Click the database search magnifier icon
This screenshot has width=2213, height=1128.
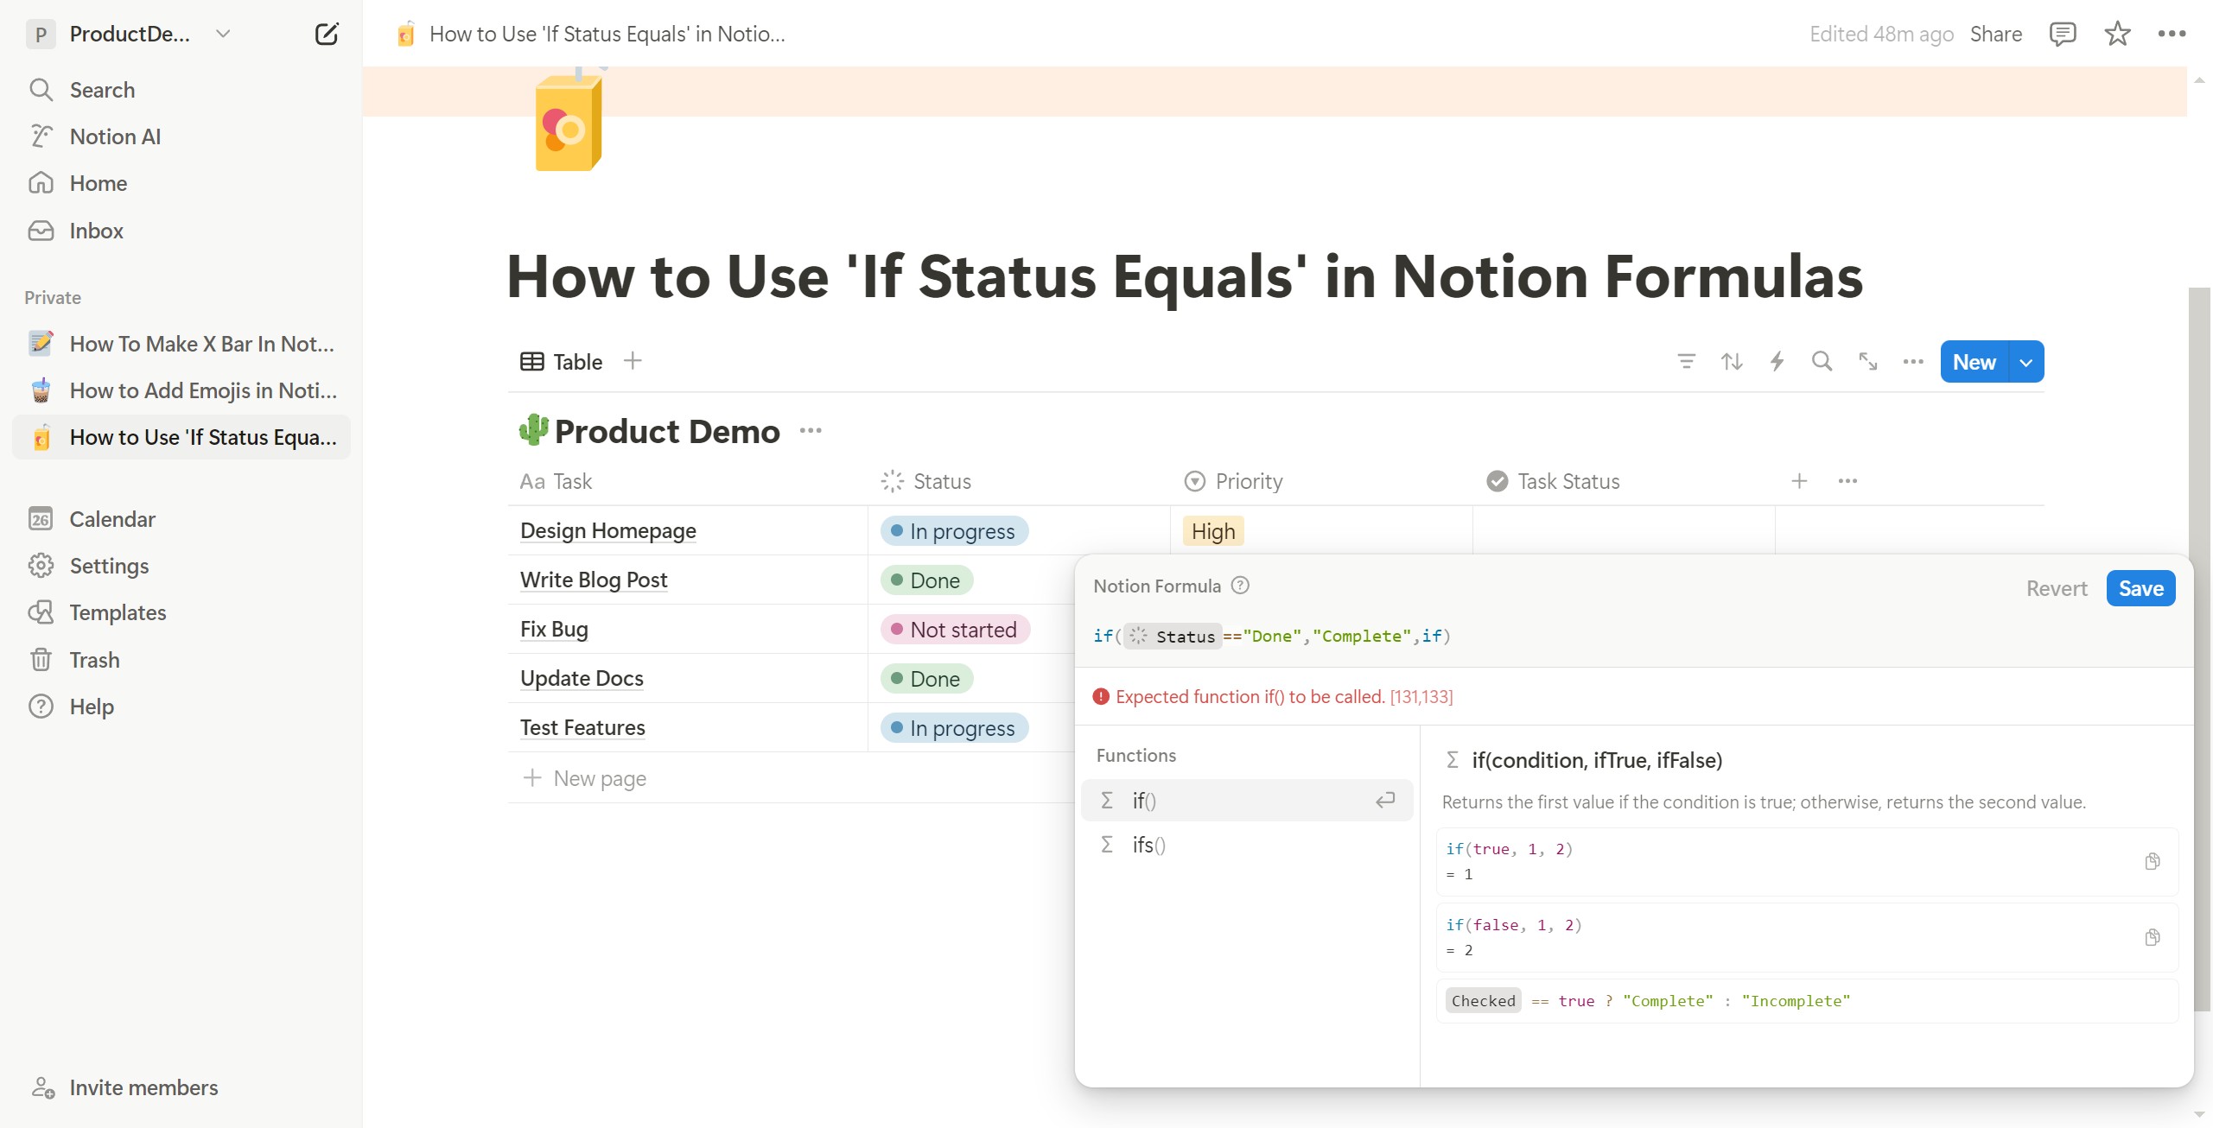[x=1822, y=361]
